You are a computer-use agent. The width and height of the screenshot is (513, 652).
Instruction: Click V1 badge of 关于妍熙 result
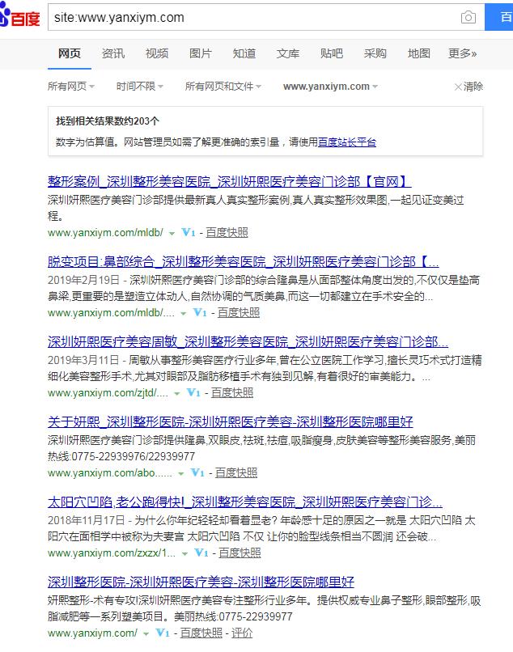click(x=197, y=472)
